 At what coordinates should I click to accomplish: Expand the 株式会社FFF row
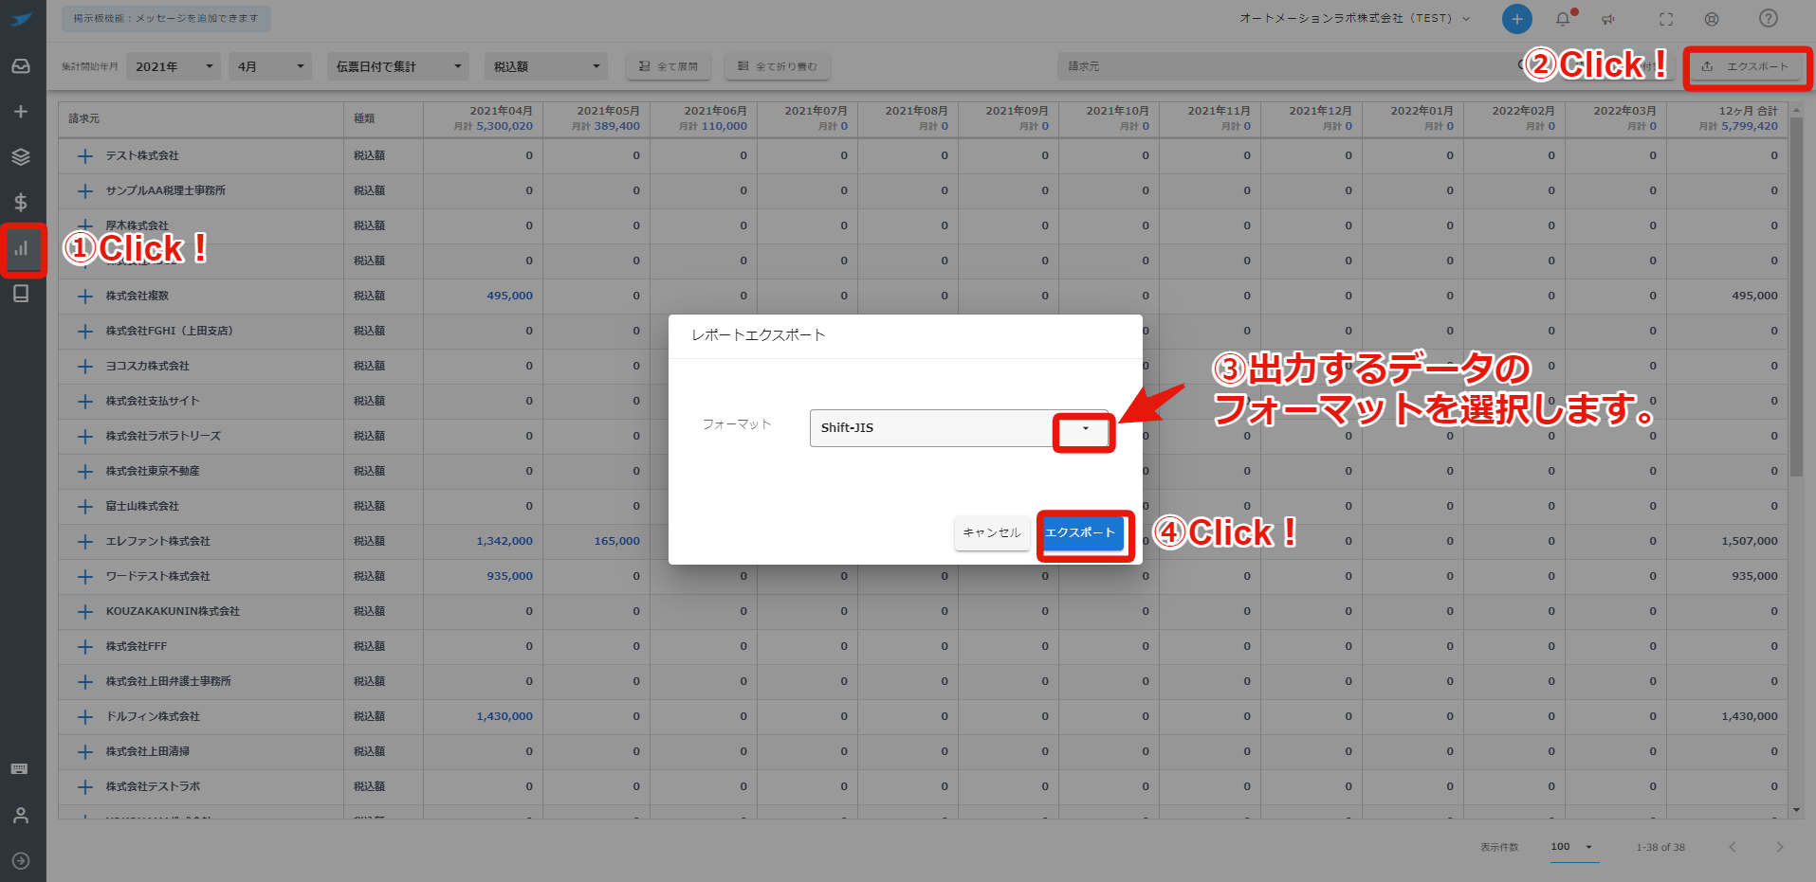click(x=85, y=647)
